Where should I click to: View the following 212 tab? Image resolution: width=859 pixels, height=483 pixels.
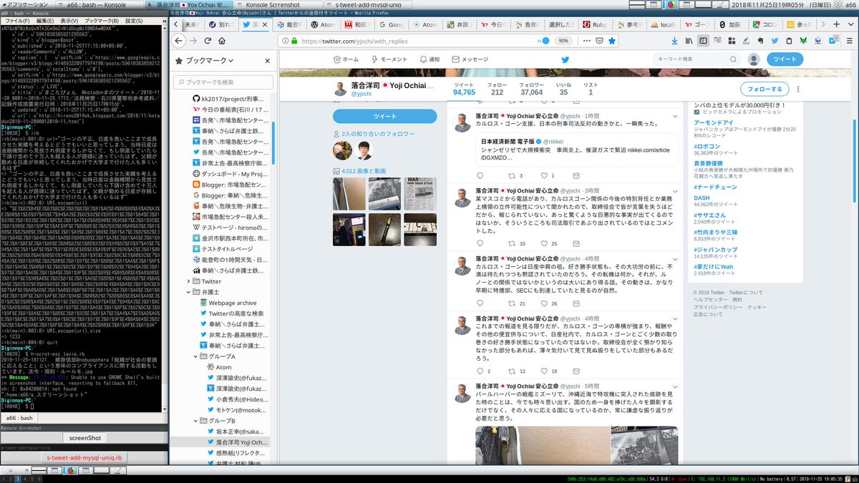pos(497,89)
